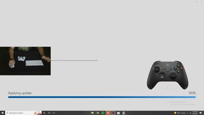
Task: Open the red and black taskbar app
Action: (113, 113)
